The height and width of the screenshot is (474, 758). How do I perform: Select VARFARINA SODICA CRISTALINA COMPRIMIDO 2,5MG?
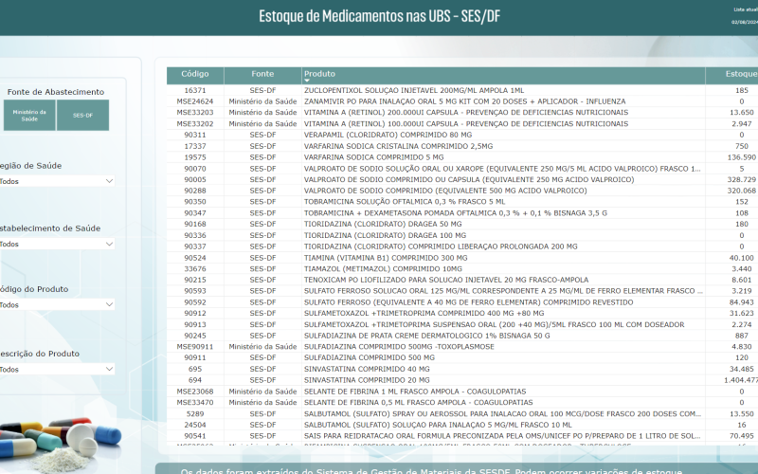pos(398,146)
